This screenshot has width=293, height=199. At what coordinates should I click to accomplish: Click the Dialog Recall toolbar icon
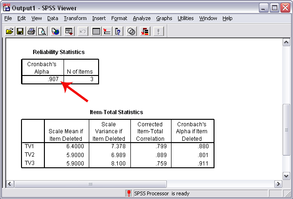tap(69, 31)
